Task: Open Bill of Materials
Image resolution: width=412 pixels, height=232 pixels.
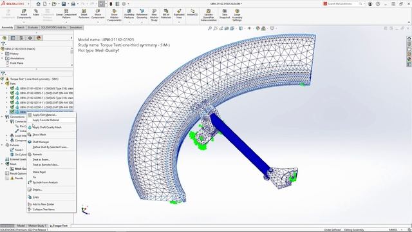Action: point(166,14)
